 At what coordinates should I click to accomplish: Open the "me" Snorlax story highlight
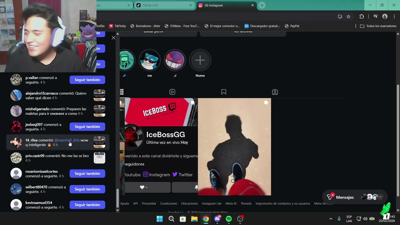point(150,60)
